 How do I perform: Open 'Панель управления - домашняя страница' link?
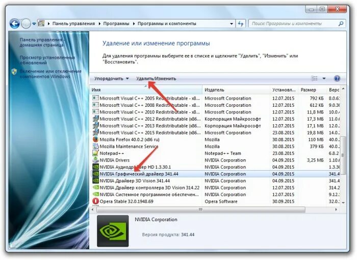click(42, 42)
